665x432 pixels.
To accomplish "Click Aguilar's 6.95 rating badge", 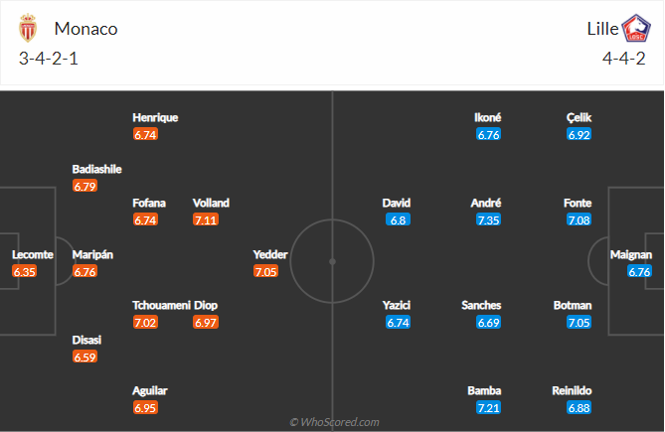I will [146, 408].
